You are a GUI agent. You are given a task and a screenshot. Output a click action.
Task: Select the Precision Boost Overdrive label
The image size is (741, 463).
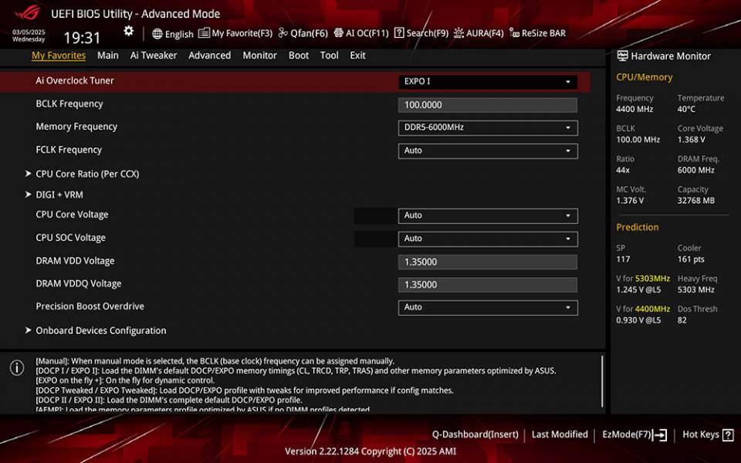(x=90, y=306)
